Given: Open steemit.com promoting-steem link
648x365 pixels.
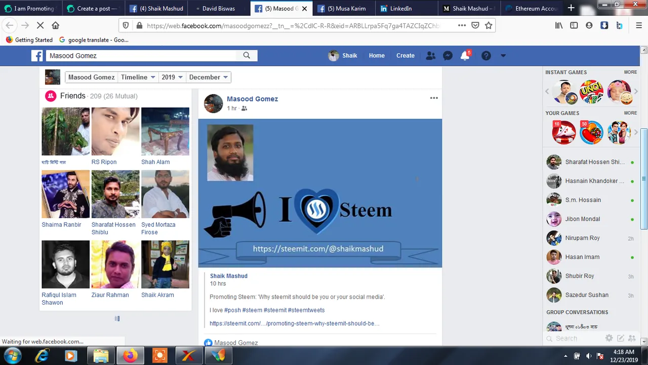Looking at the screenshot, I should (x=294, y=323).
